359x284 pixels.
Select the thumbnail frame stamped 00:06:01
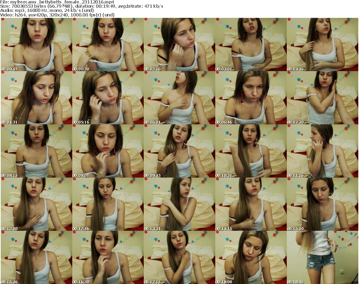[x=179, y=98]
